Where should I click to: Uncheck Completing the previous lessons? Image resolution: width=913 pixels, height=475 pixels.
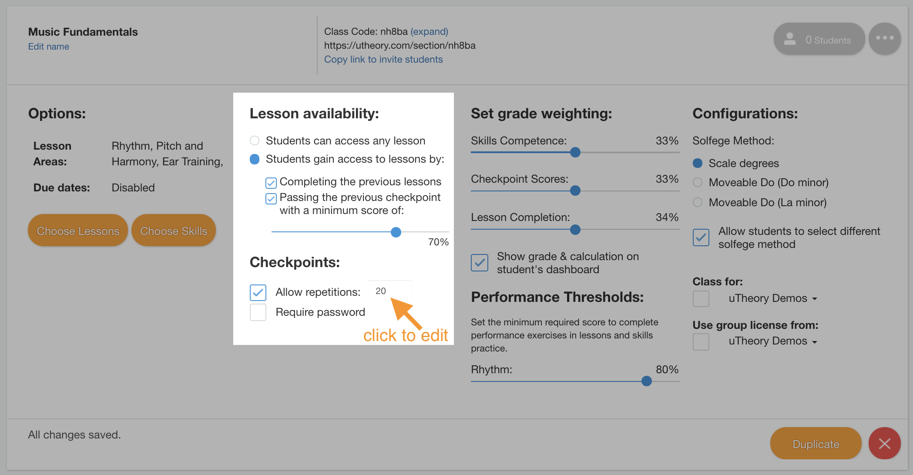pos(271,183)
